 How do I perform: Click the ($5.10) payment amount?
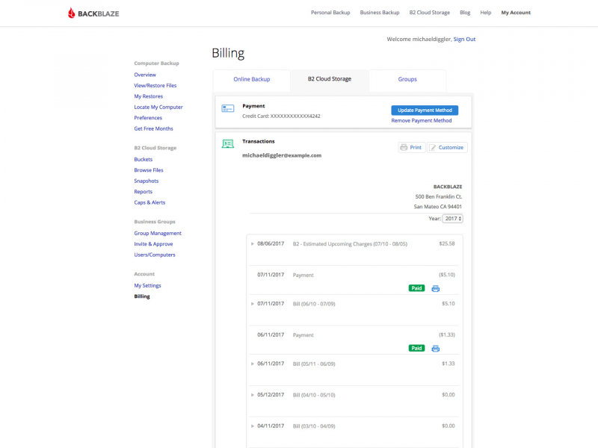click(446, 275)
